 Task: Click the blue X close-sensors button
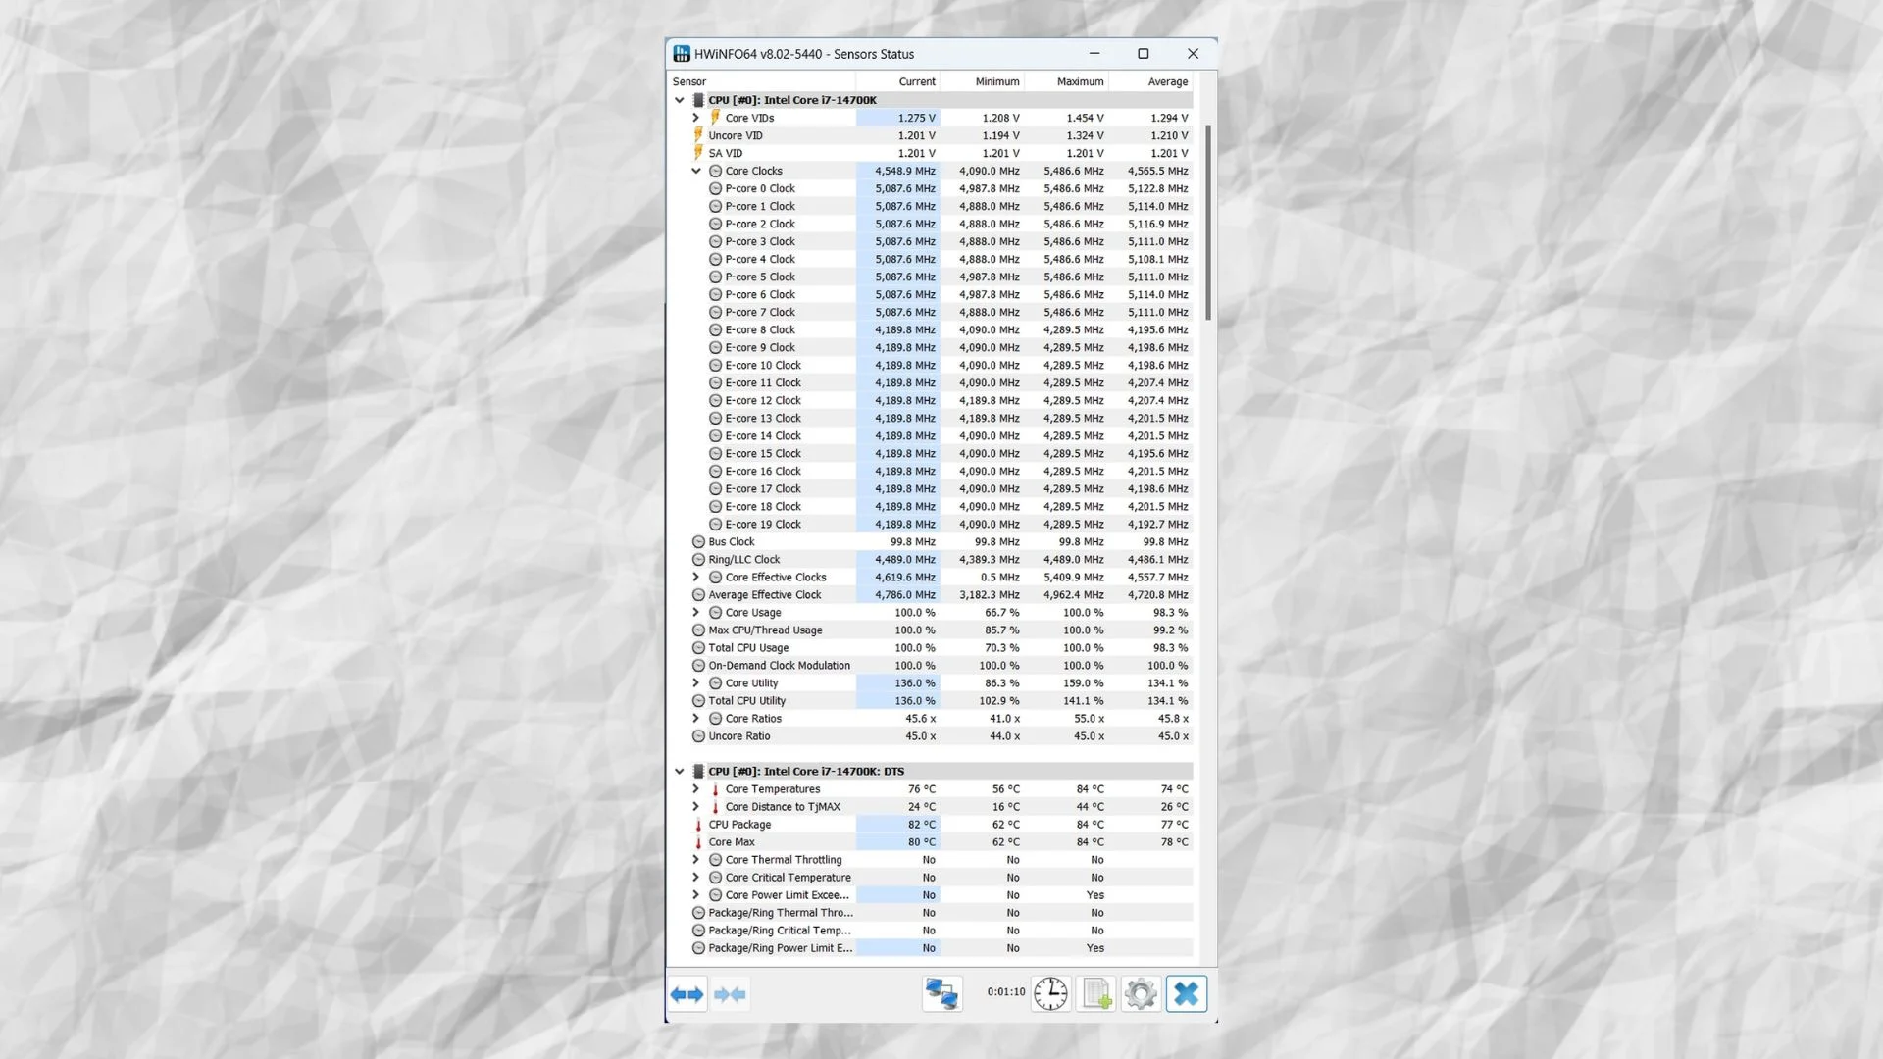click(1186, 994)
